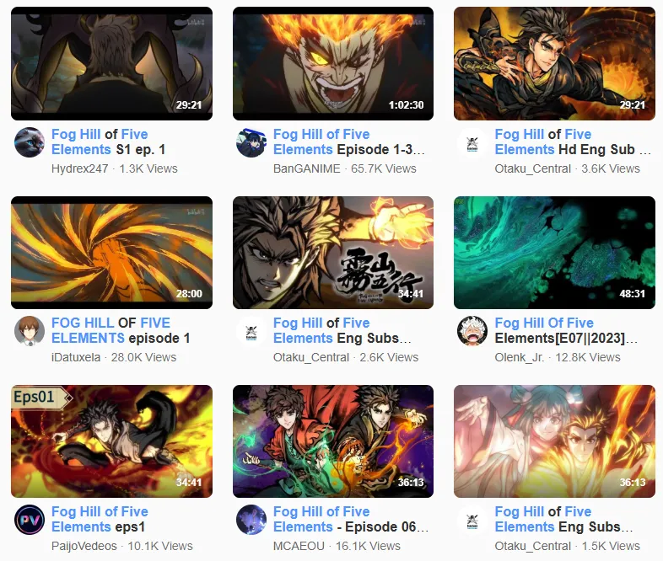The height and width of the screenshot is (561, 663).
Task: Open Fog Hill of Five Elements Episode 1-3 title
Action: (x=349, y=142)
